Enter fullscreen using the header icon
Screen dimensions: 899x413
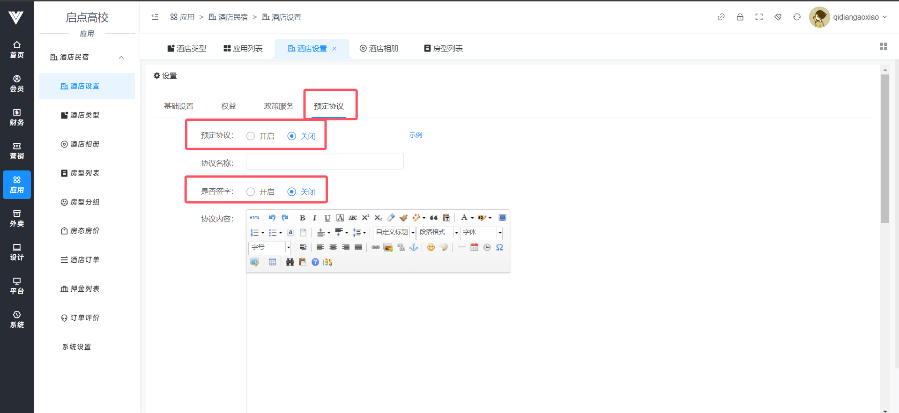(x=759, y=17)
